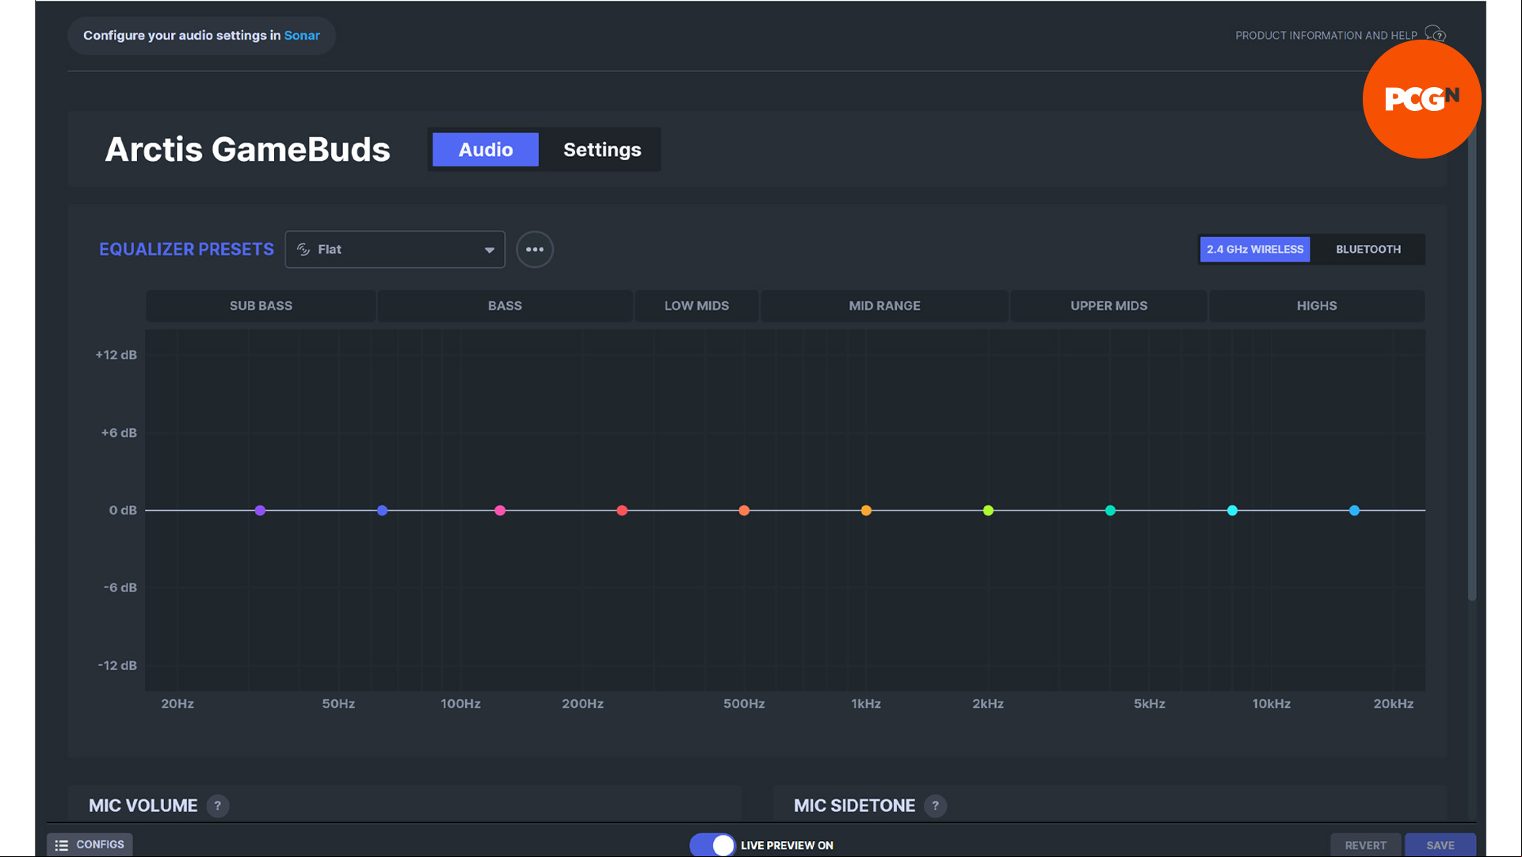
Task: Select the purple EQ point near 30Hz
Action: [260, 511]
